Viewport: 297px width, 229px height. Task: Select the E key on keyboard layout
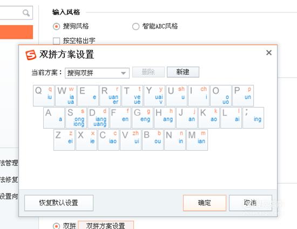coord(88,95)
